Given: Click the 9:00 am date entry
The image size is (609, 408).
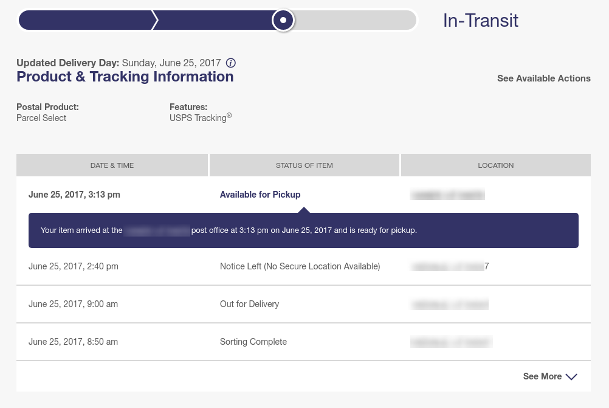Looking at the screenshot, I should (x=73, y=304).
